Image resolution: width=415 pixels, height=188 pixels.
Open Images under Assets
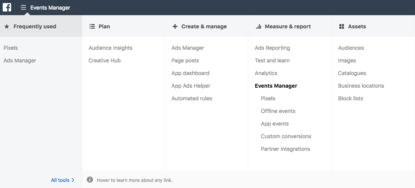point(347,60)
